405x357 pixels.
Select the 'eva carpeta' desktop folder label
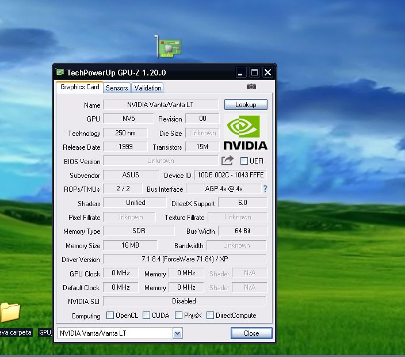pyautogui.click(x=16, y=332)
